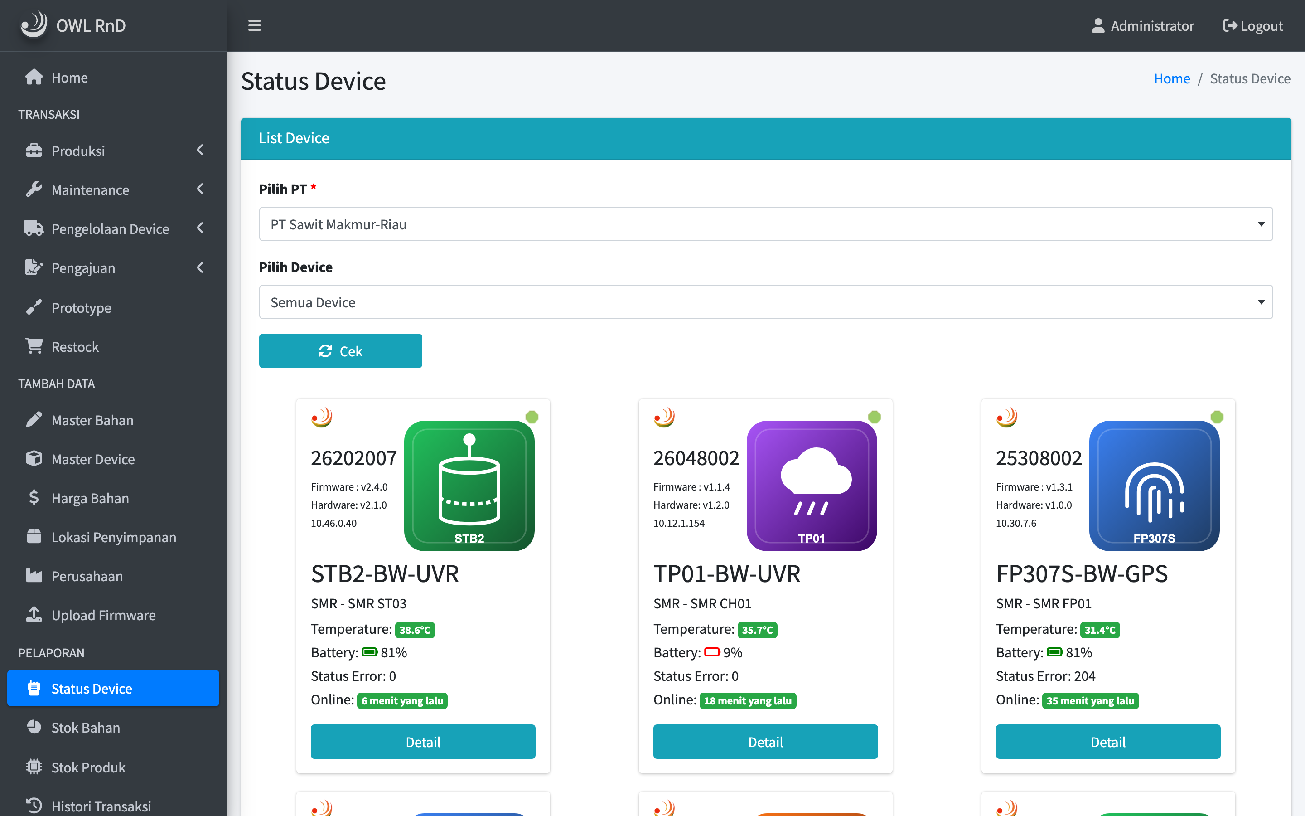Click the Logout icon
1305x816 pixels.
[1229, 25]
